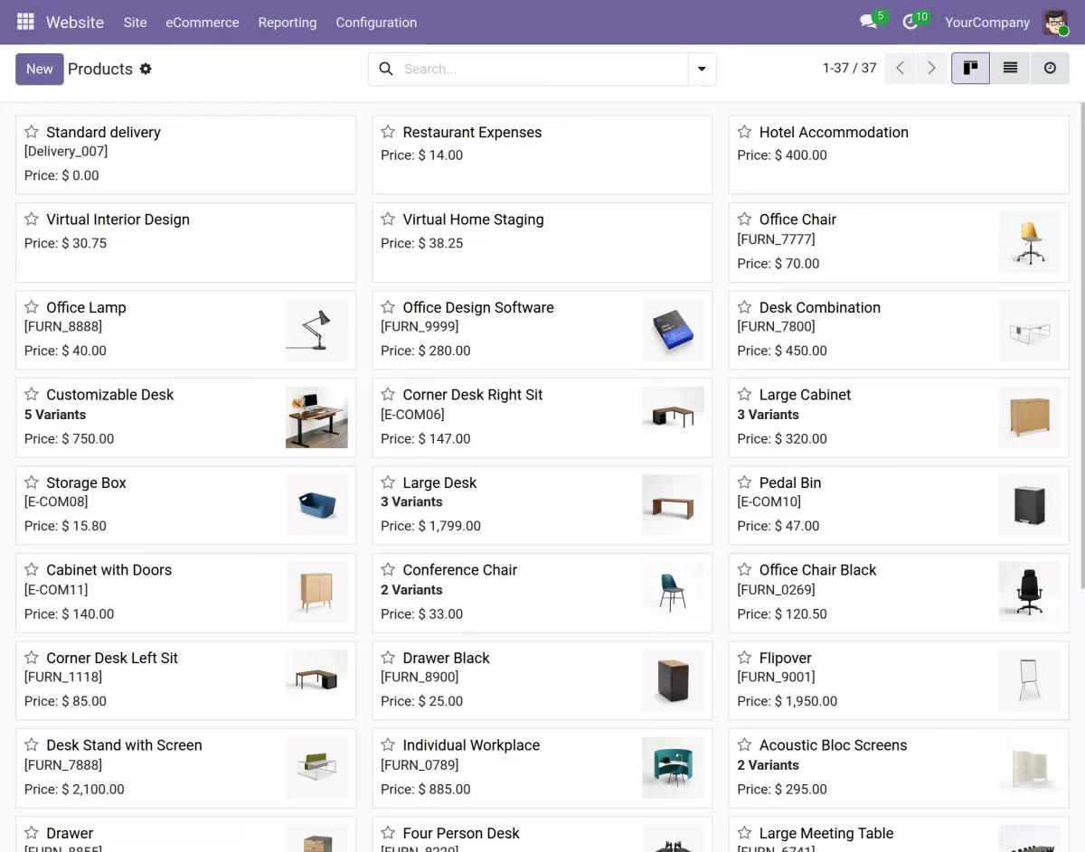Open the Corner Desk Left Sit card

[x=186, y=680]
